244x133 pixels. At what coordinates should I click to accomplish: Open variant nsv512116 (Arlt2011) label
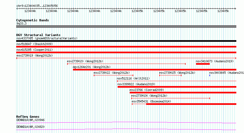coord(133,78)
